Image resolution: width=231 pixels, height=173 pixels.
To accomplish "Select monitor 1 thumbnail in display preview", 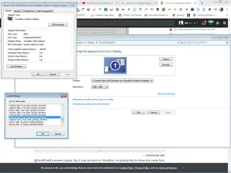I will point(115,65).
